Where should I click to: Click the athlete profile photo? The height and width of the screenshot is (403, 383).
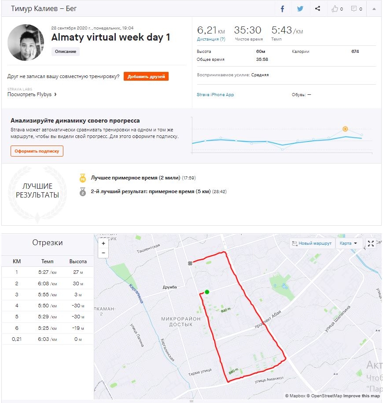point(26,42)
